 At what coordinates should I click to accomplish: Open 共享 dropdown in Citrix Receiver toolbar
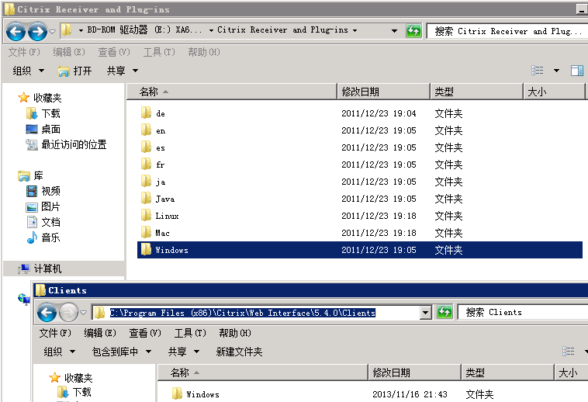pos(123,71)
